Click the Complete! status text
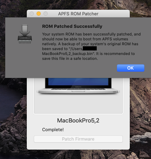 tap(53, 129)
